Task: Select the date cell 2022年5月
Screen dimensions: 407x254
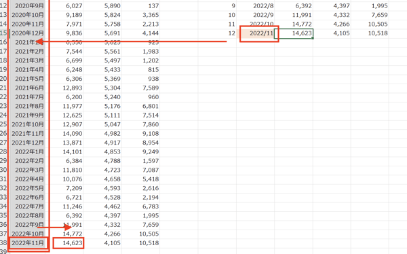Action: click(28, 188)
